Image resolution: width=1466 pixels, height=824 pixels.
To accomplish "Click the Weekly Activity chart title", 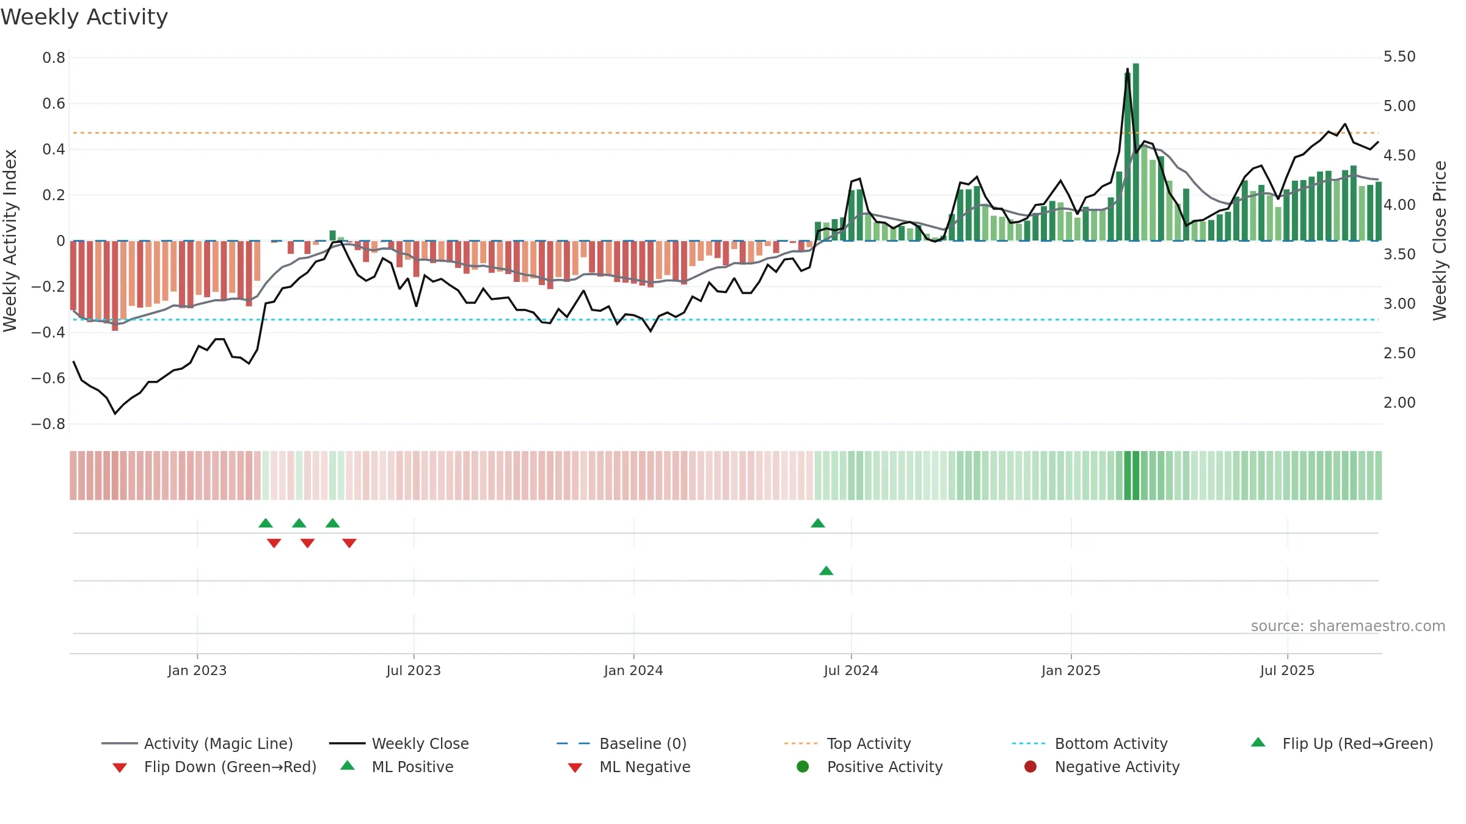I will (x=84, y=17).
